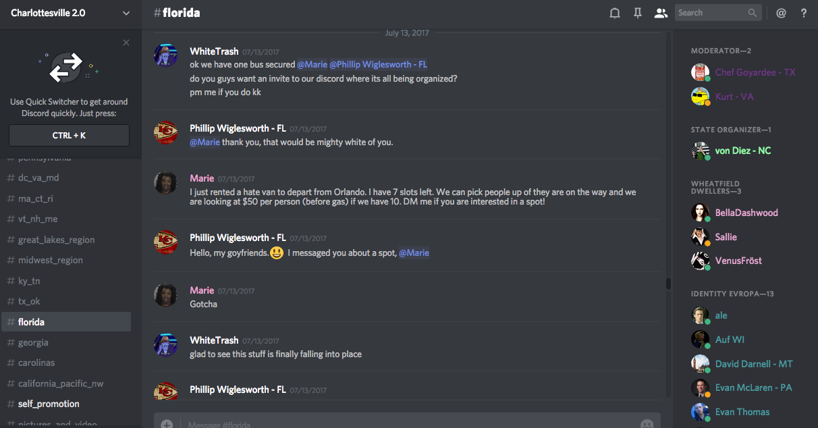Click the @Phillip Wiglesworth - FL mention
This screenshot has height=428, width=818.
pos(379,65)
